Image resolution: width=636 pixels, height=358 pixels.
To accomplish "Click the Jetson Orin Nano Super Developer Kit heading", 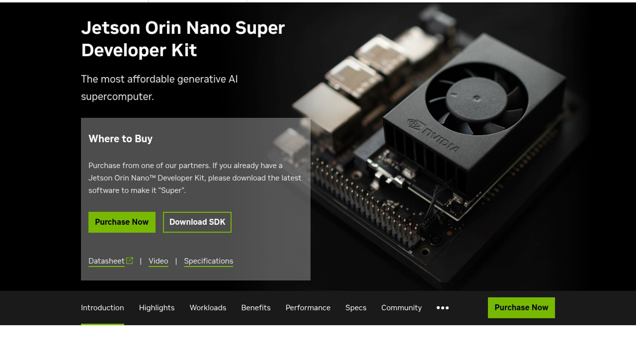I will coord(183,39).
